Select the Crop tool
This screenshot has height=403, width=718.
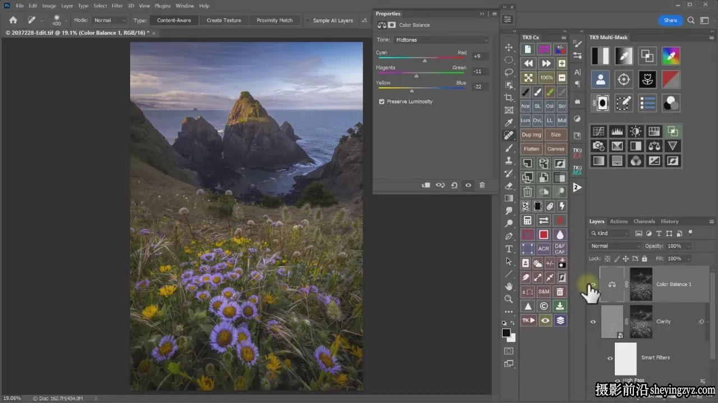click(509, 97)
